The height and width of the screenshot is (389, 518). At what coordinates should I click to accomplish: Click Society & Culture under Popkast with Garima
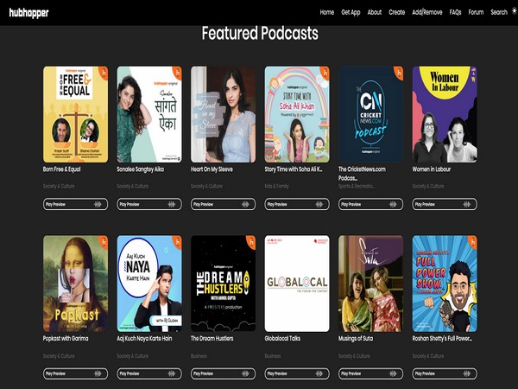[x=59, y=356]
